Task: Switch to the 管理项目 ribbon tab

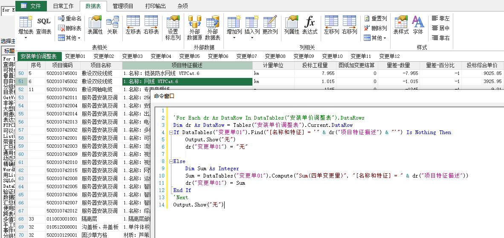Action: click(x=123, y=6)
